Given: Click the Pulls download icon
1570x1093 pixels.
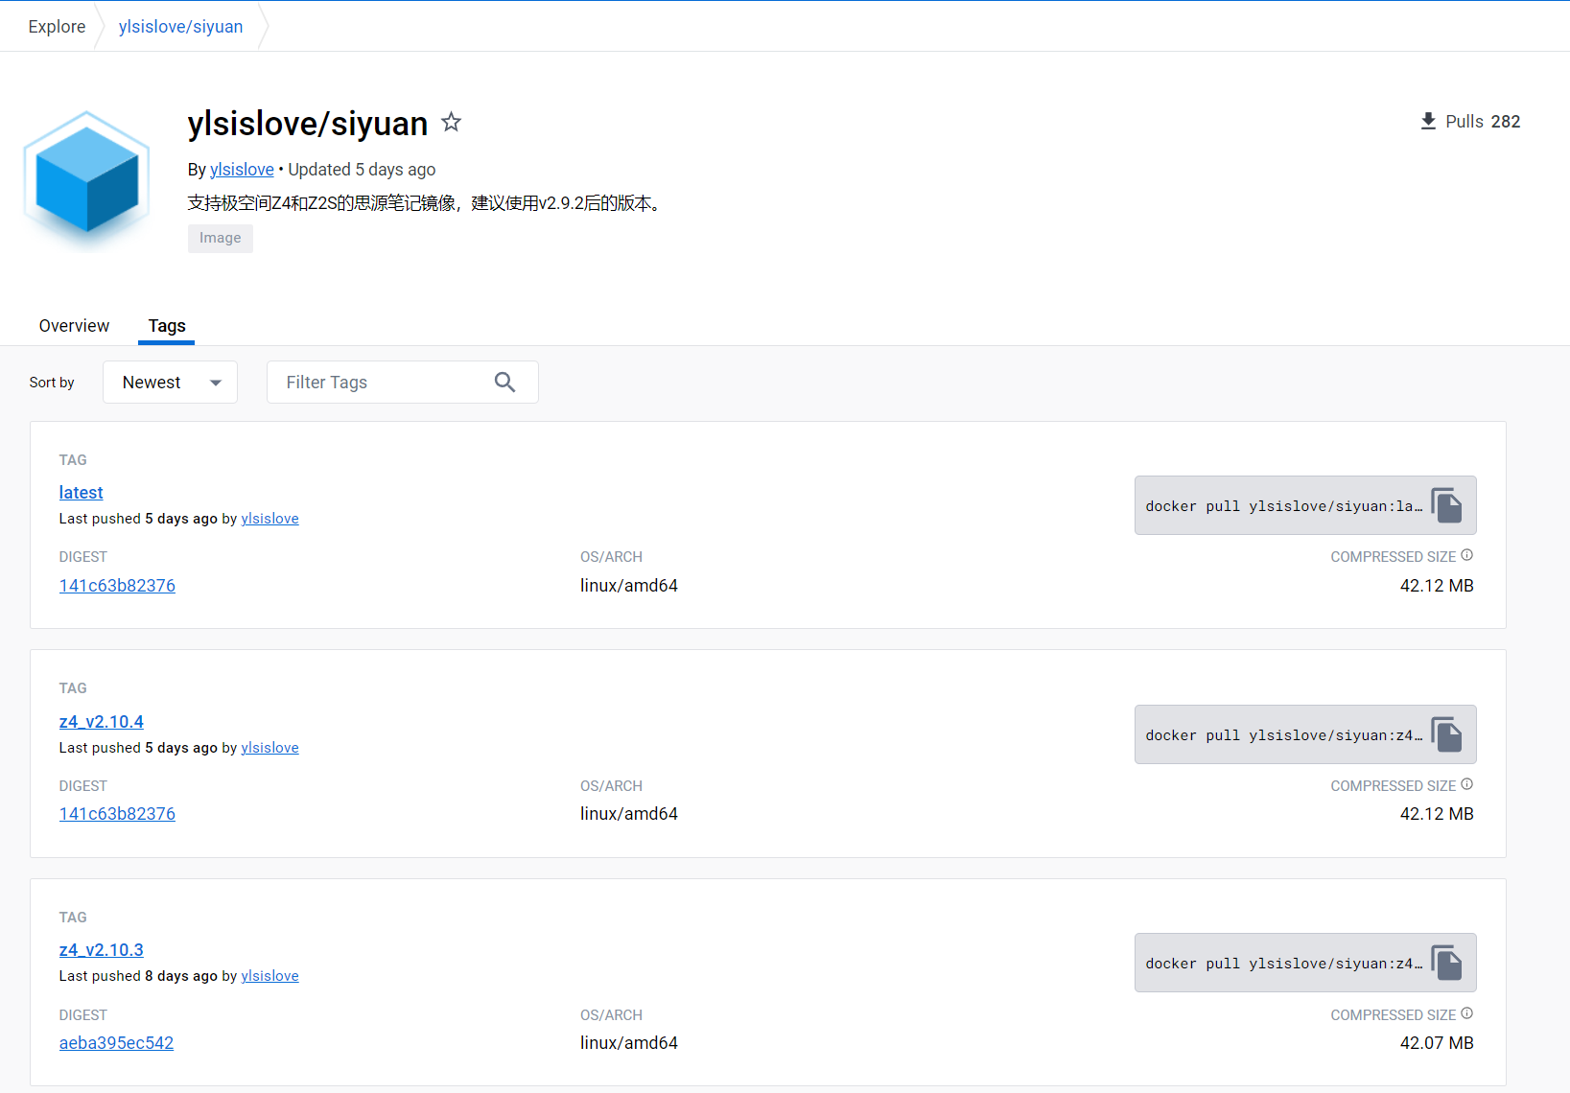Looking at the screenshot, I should point(1428,122).
